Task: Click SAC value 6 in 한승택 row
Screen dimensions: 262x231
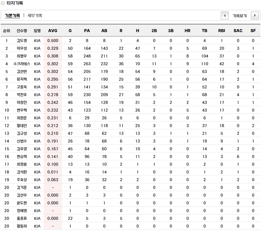Action: 238,156
